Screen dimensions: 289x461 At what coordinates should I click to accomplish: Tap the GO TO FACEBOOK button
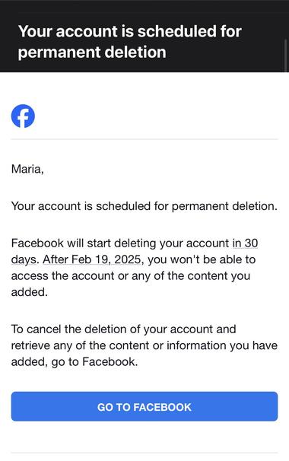[144, 406]
